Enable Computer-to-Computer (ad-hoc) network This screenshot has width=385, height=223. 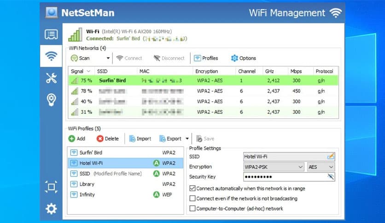click(192, 209)
